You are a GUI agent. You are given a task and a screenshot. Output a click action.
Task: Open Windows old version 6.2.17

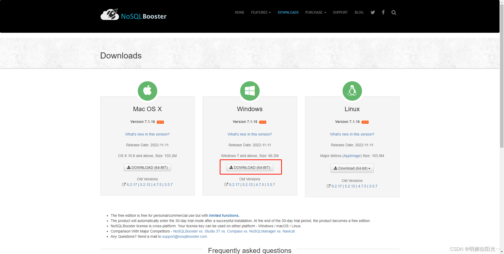(x=234, y=185)
